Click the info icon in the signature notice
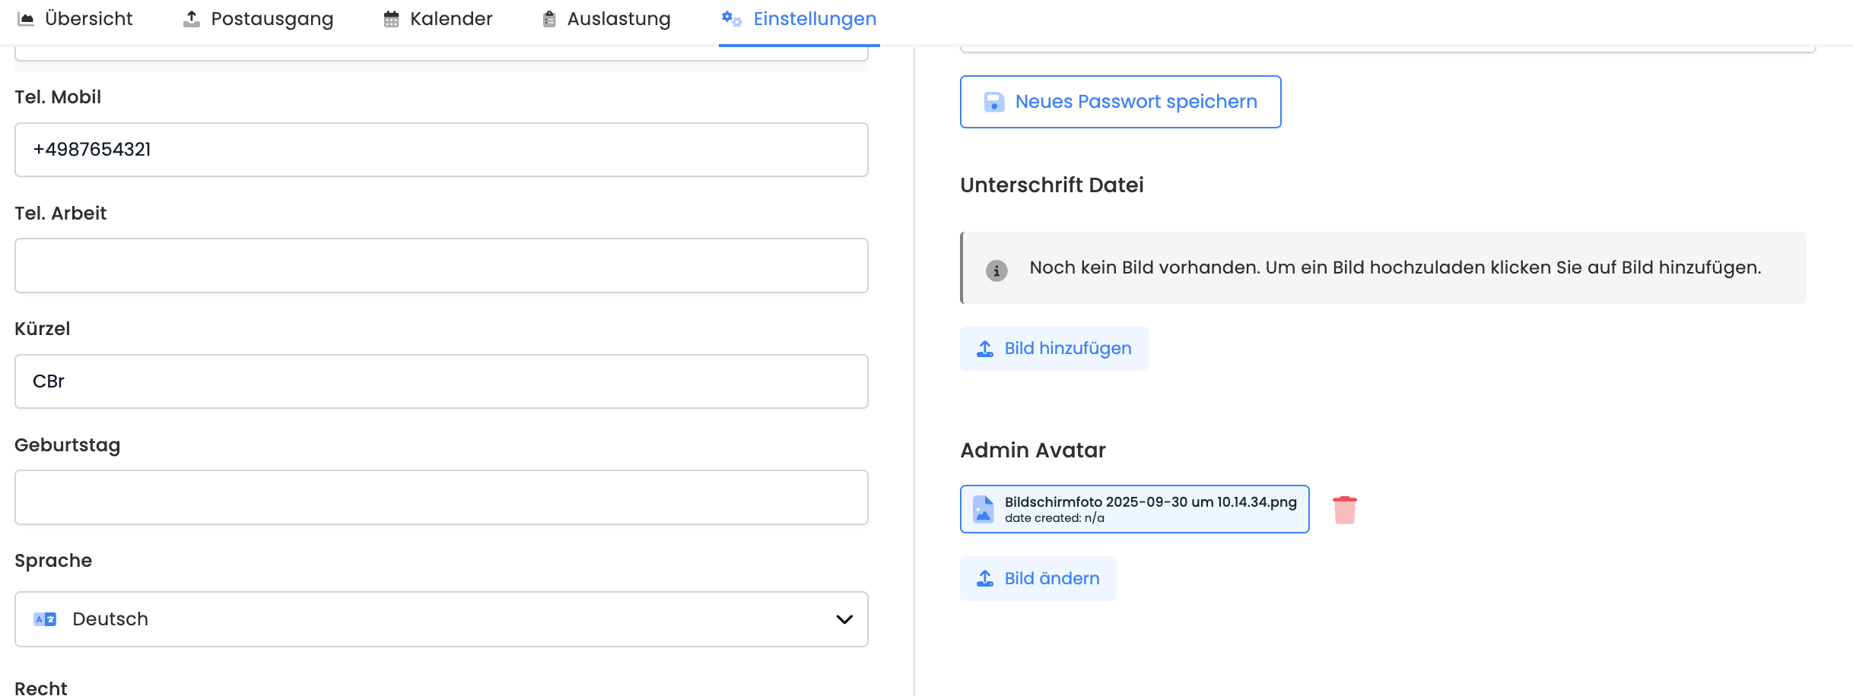1853x696 pixels. (x=996, y=270)
